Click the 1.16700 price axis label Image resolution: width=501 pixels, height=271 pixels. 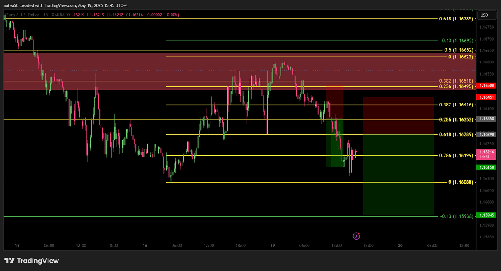point(486,39)
